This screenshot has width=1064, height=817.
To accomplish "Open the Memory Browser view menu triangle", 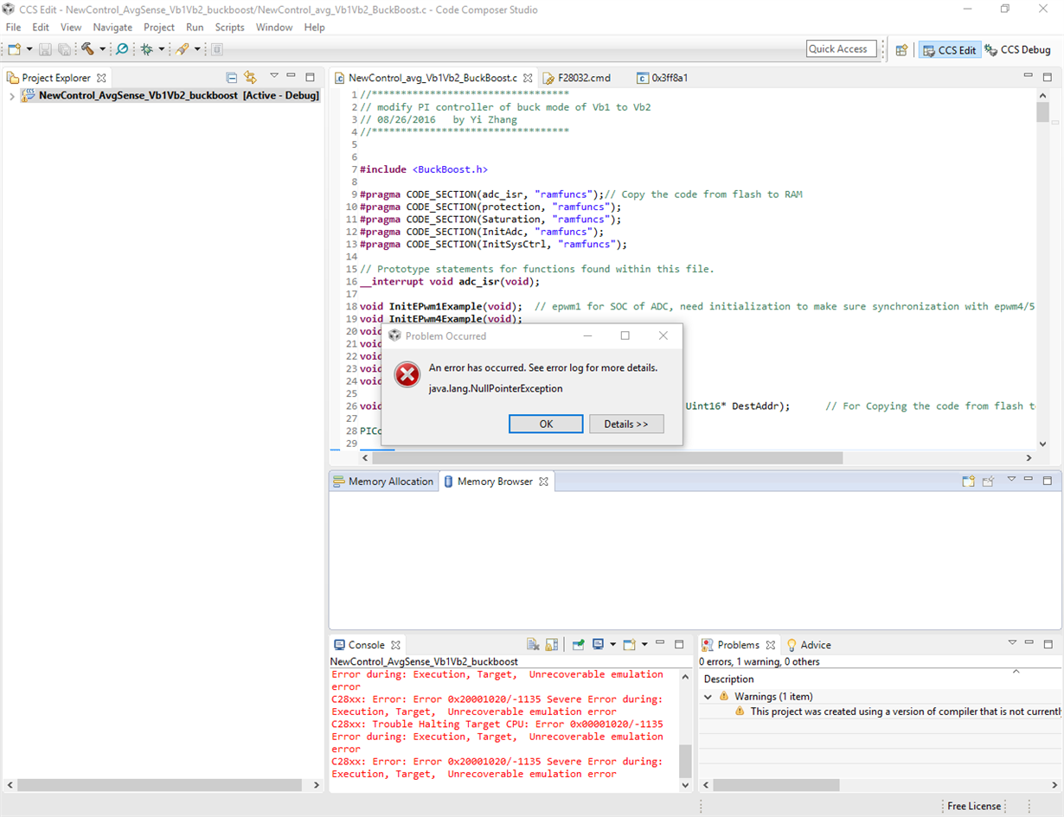I will click(1011, 480).
